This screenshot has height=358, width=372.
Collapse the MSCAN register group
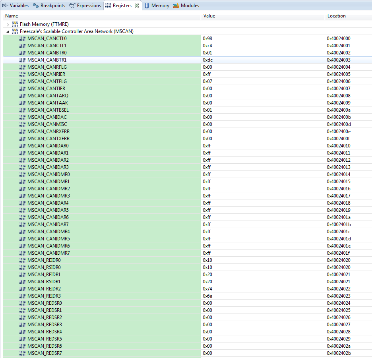tap(8, 31)
